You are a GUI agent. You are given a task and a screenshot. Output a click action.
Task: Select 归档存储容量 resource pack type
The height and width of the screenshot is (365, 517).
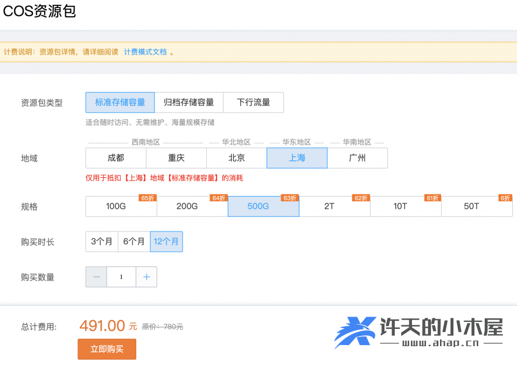189,102
